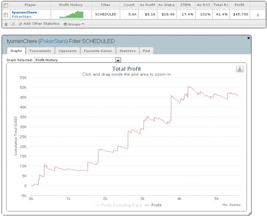
Task: Open the Opponents tab
Action: (x=68, y=51)
